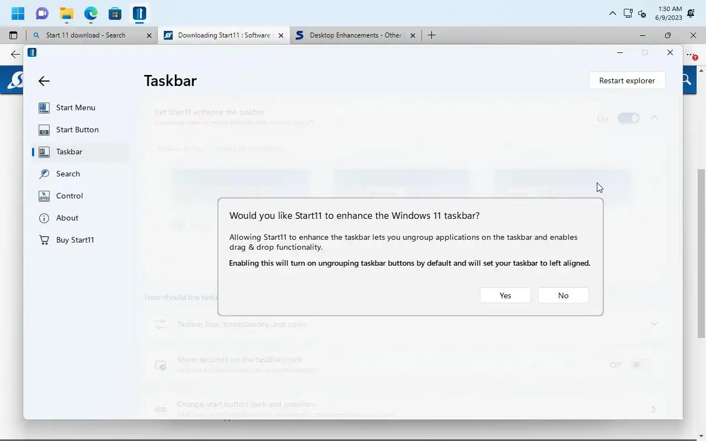This screenshot has width=706, height=441.
Task: Open the Search settings section
Action: (81, 174)
